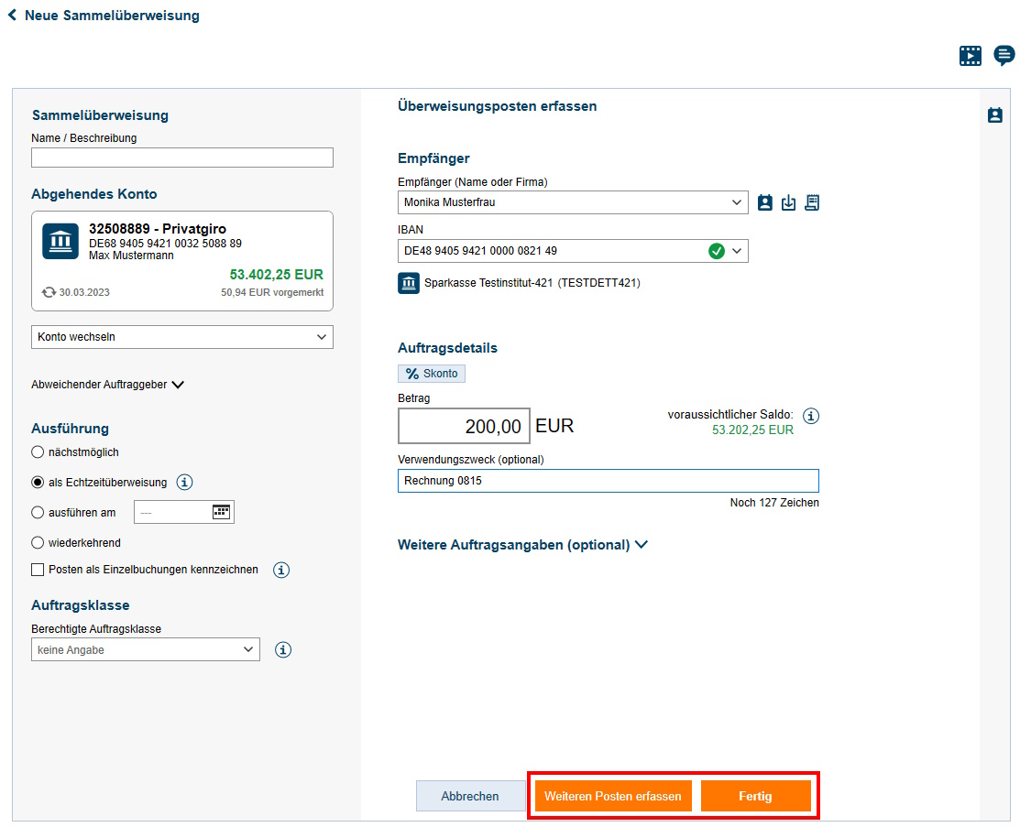Refresh account balance dated 30.03.2023
Viewport: 1020px width, 827px height.
tap(49, 292)
